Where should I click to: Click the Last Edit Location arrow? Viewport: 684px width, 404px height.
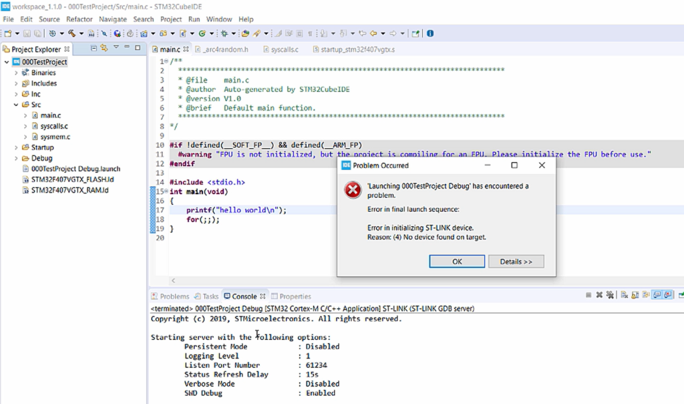coord(362,33)
